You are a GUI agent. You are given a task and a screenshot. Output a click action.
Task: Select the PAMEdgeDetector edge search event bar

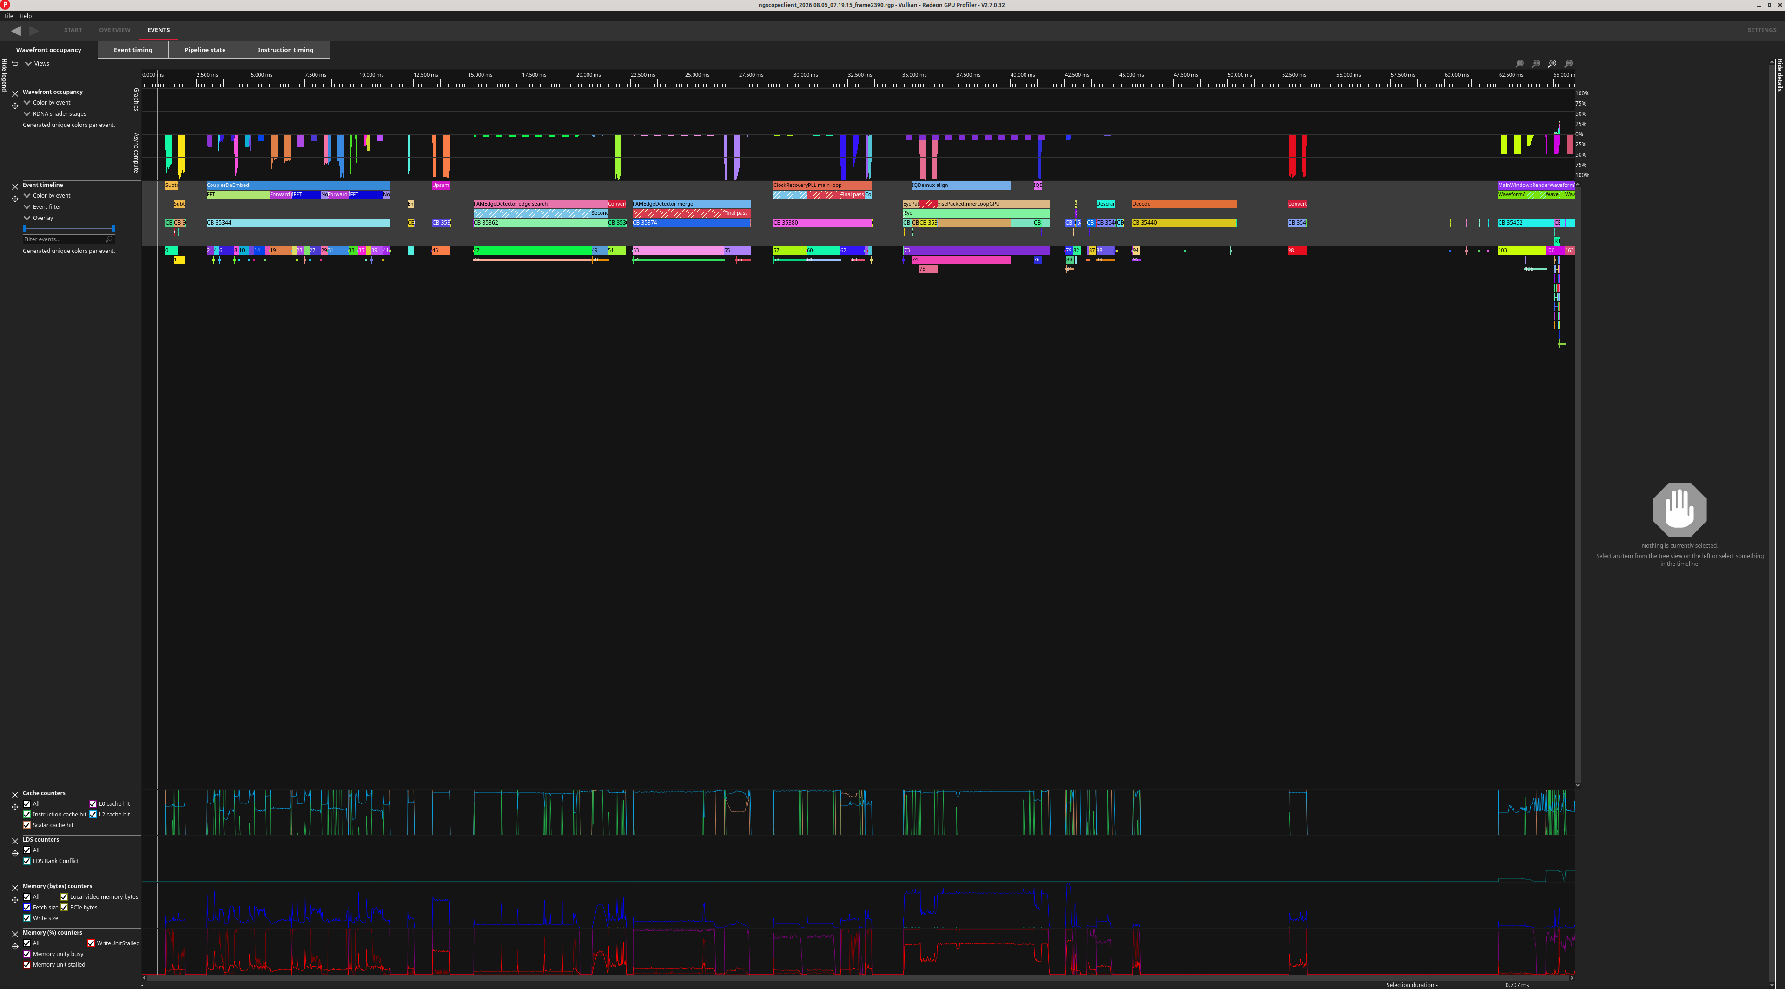tap(541, 204)
